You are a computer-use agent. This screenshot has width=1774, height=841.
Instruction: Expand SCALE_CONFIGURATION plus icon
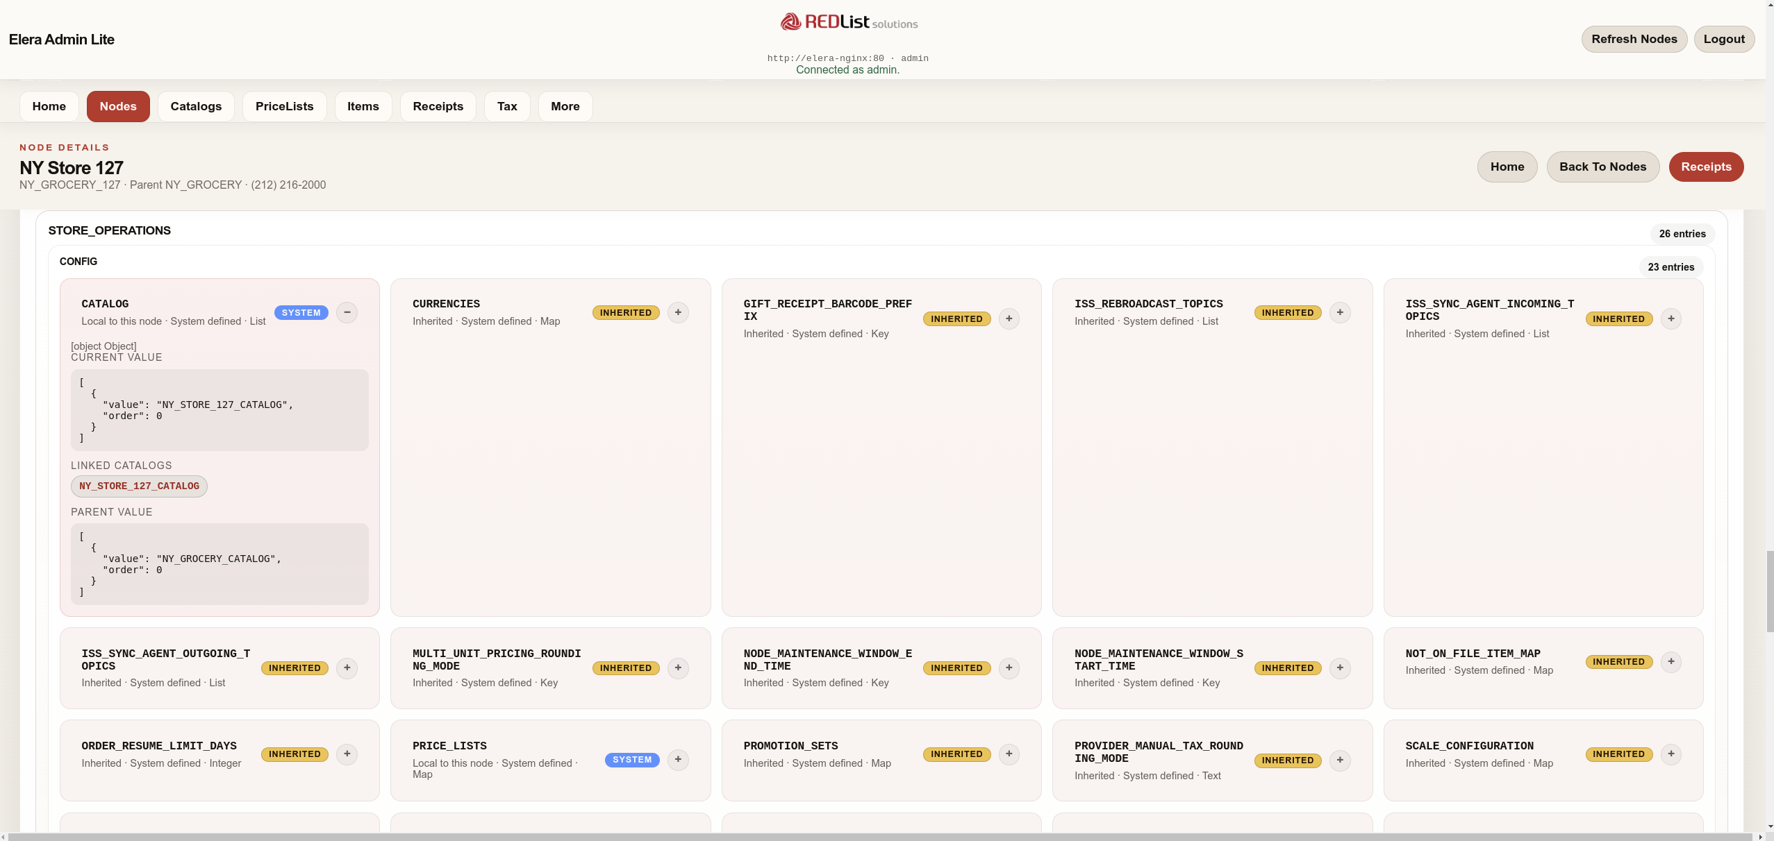tap(1671, 754)
